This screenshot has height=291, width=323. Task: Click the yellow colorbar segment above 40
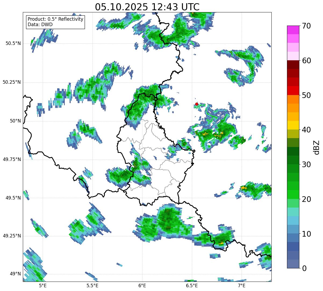point(293,125)
